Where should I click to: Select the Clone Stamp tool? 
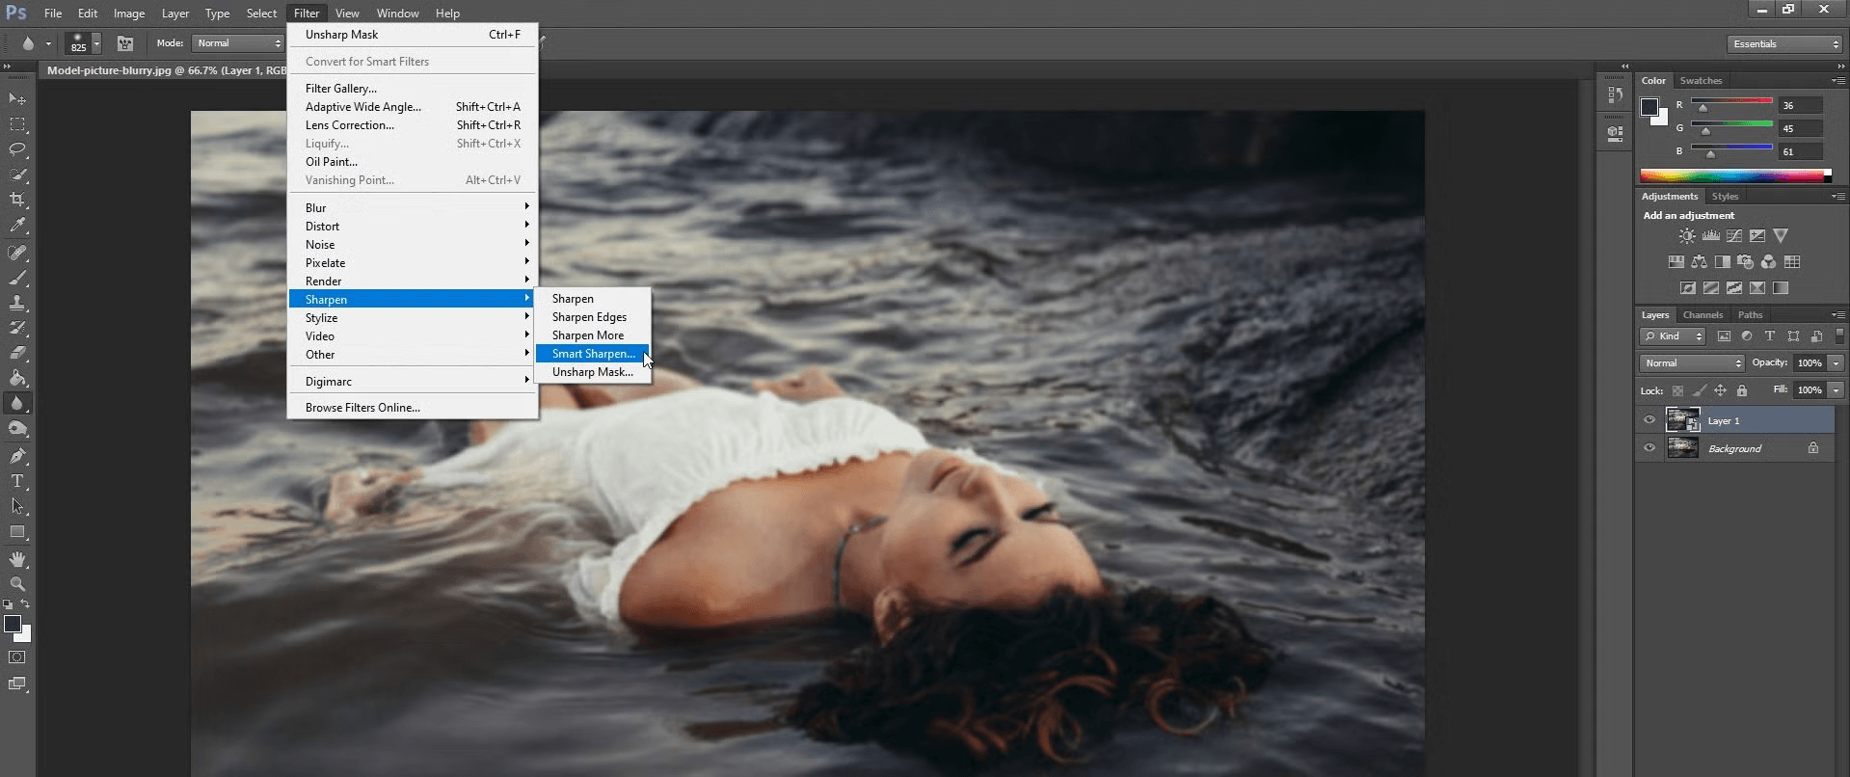17,303
